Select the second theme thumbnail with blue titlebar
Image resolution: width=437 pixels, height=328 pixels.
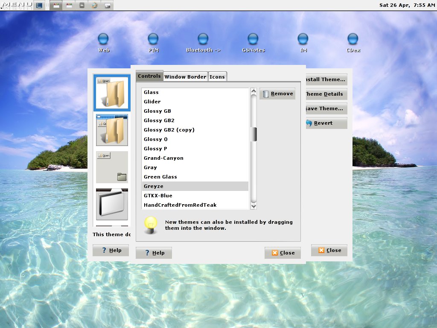click(x=112, y=130)
